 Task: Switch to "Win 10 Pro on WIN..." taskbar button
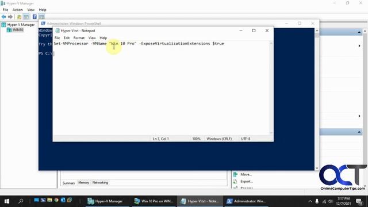[154, 201]
